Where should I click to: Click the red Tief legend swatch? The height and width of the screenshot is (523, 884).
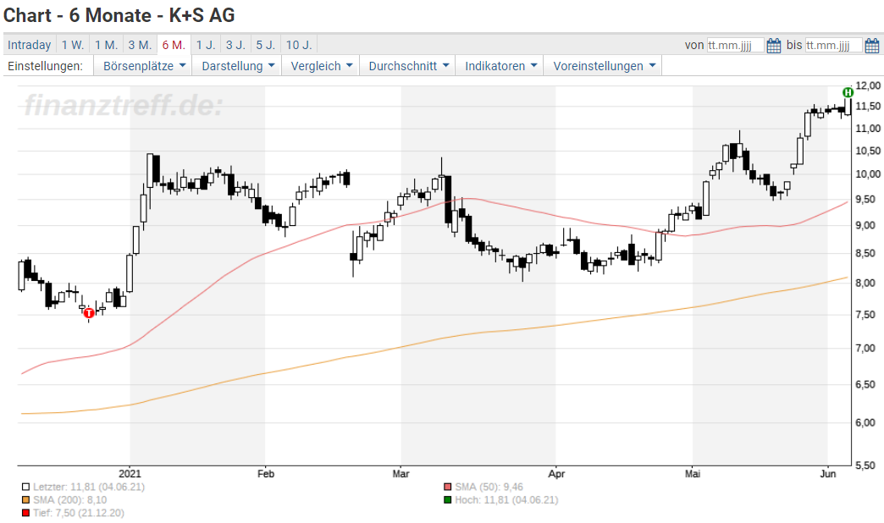tap(25, 513)
